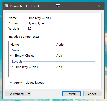Select the Layouts group header
The height and width of the screenshot is (101, 107).
(x=17, y=62)
